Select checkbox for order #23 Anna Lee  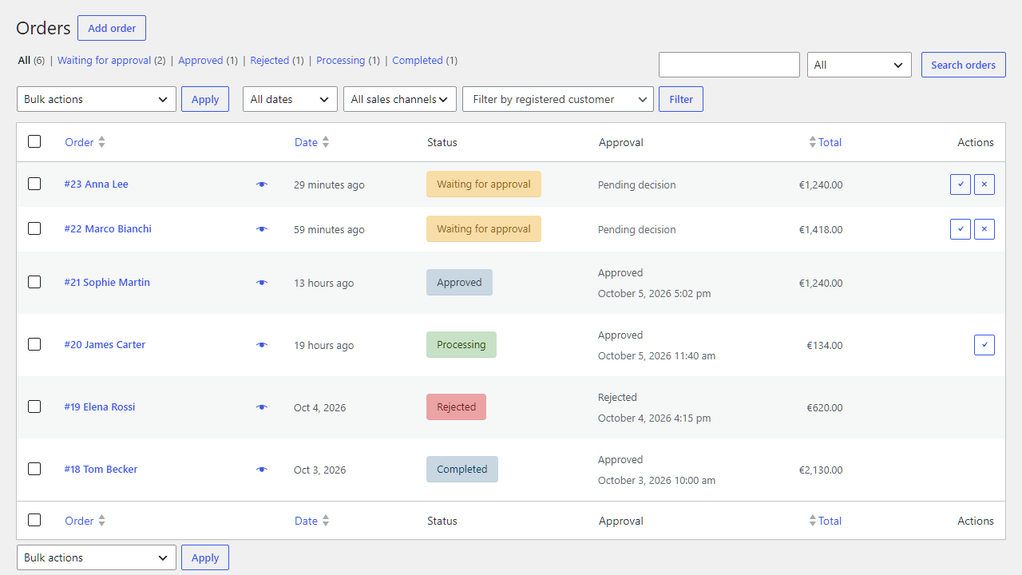34,184
